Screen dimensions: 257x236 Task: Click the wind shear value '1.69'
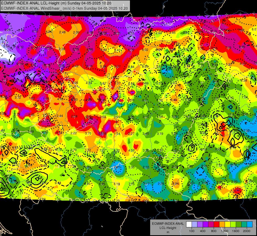(x=31, y=132)
